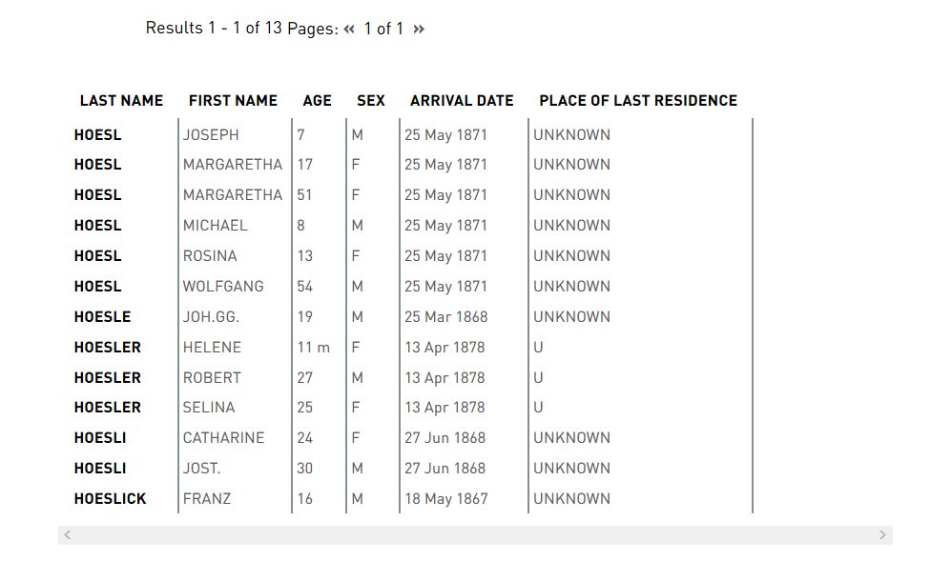Click the scrollbar left arrow
This screenshot has width=931, height=561.
pyautogui.click(x=68, y=535)
